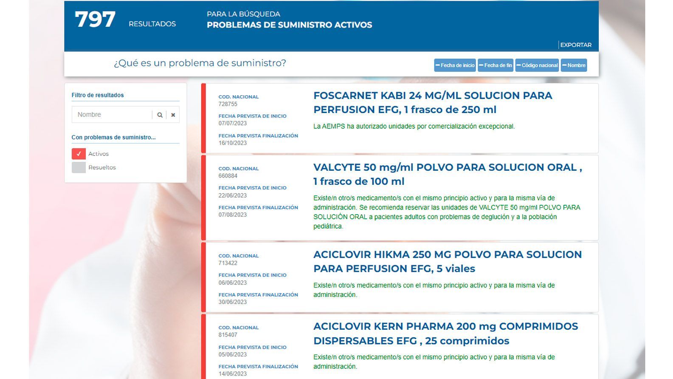Open FOSCARNET KABI 24 MG/ML result title
The image size is (673, 379).
433,102
